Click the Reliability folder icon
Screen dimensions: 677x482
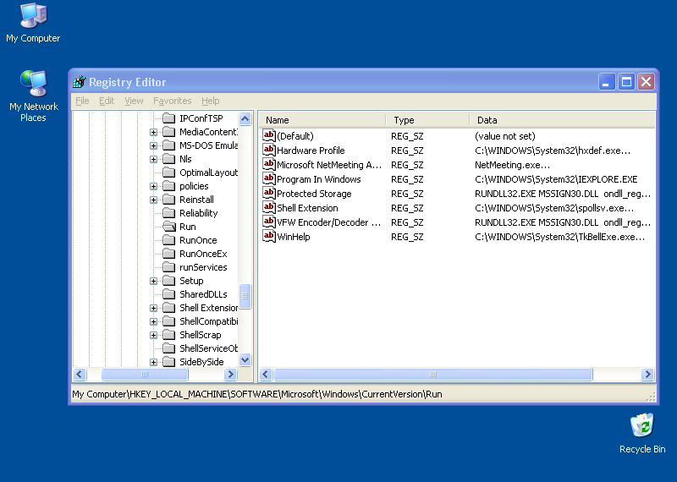168,213
